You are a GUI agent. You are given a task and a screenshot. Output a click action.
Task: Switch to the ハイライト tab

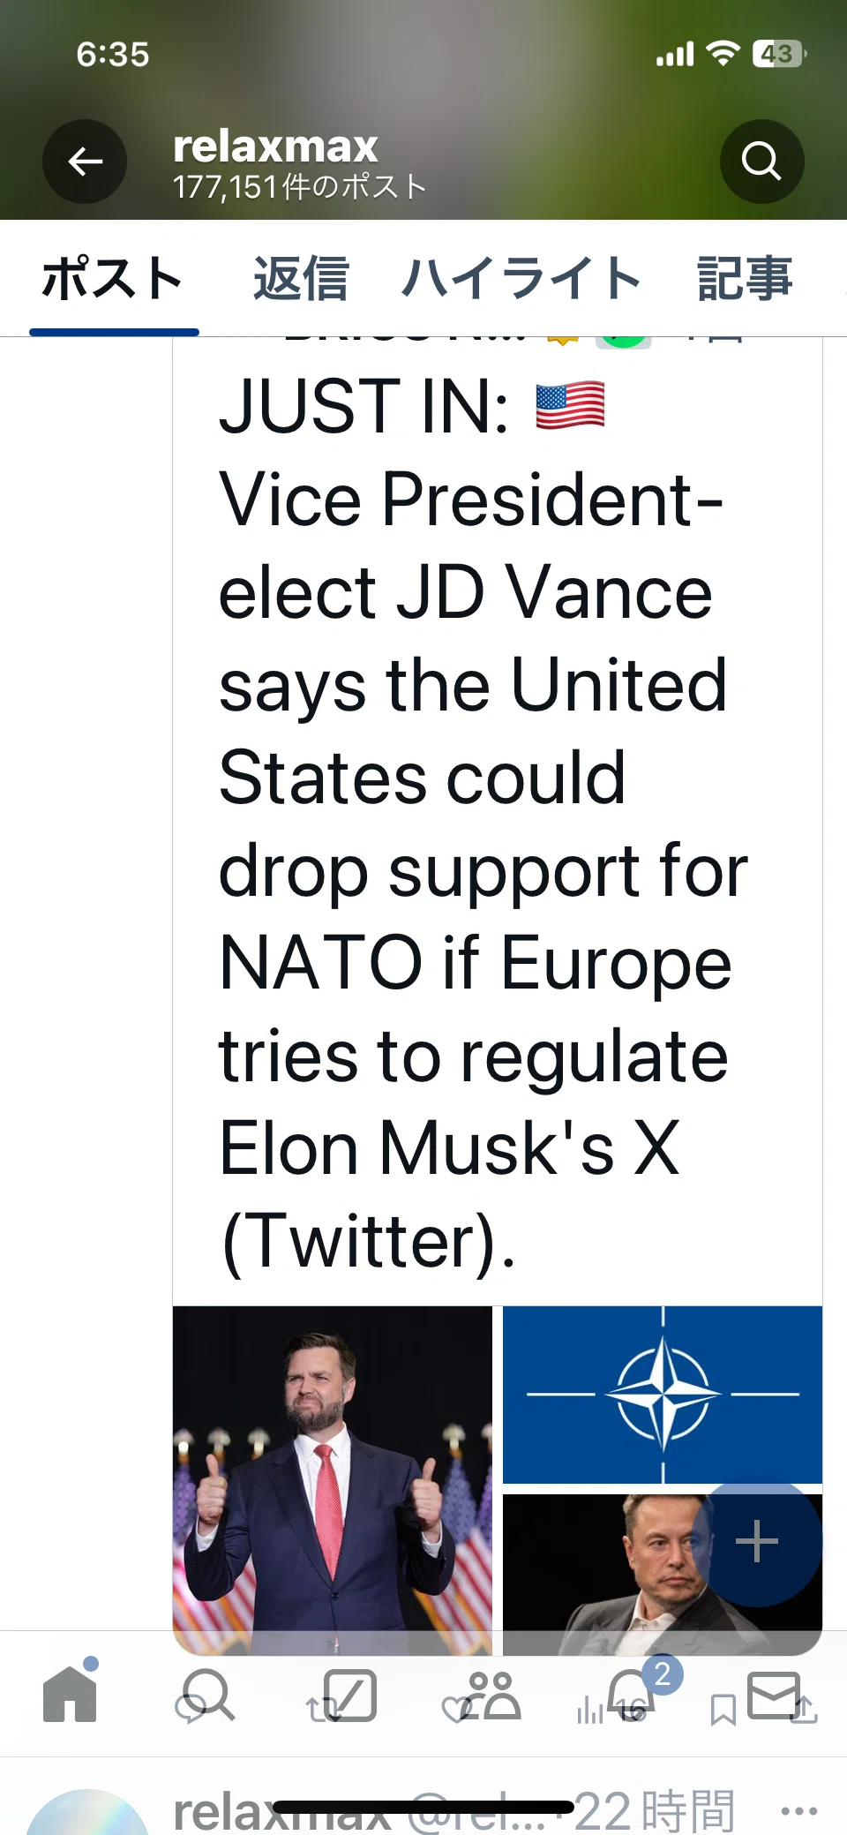click(x=521, y=279)
